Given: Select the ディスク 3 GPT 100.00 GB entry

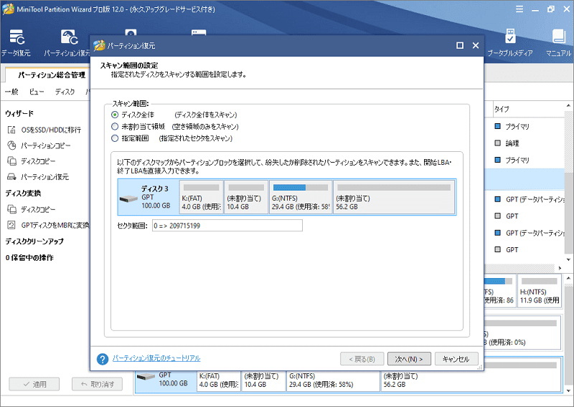Looking at the screenshot, I should [x=149, y=197].
